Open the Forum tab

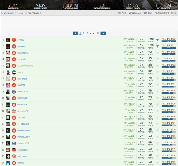tap(174, 13)
